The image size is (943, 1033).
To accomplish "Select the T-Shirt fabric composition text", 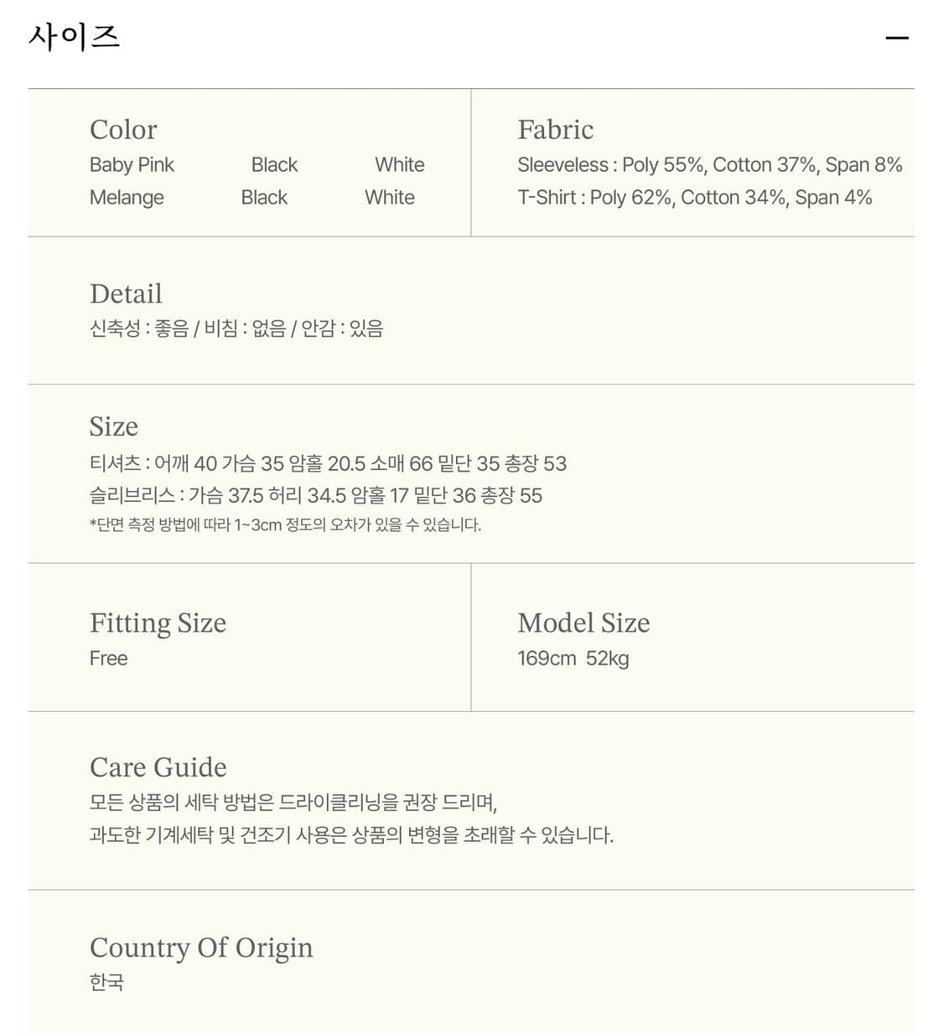I will [696, 198].
